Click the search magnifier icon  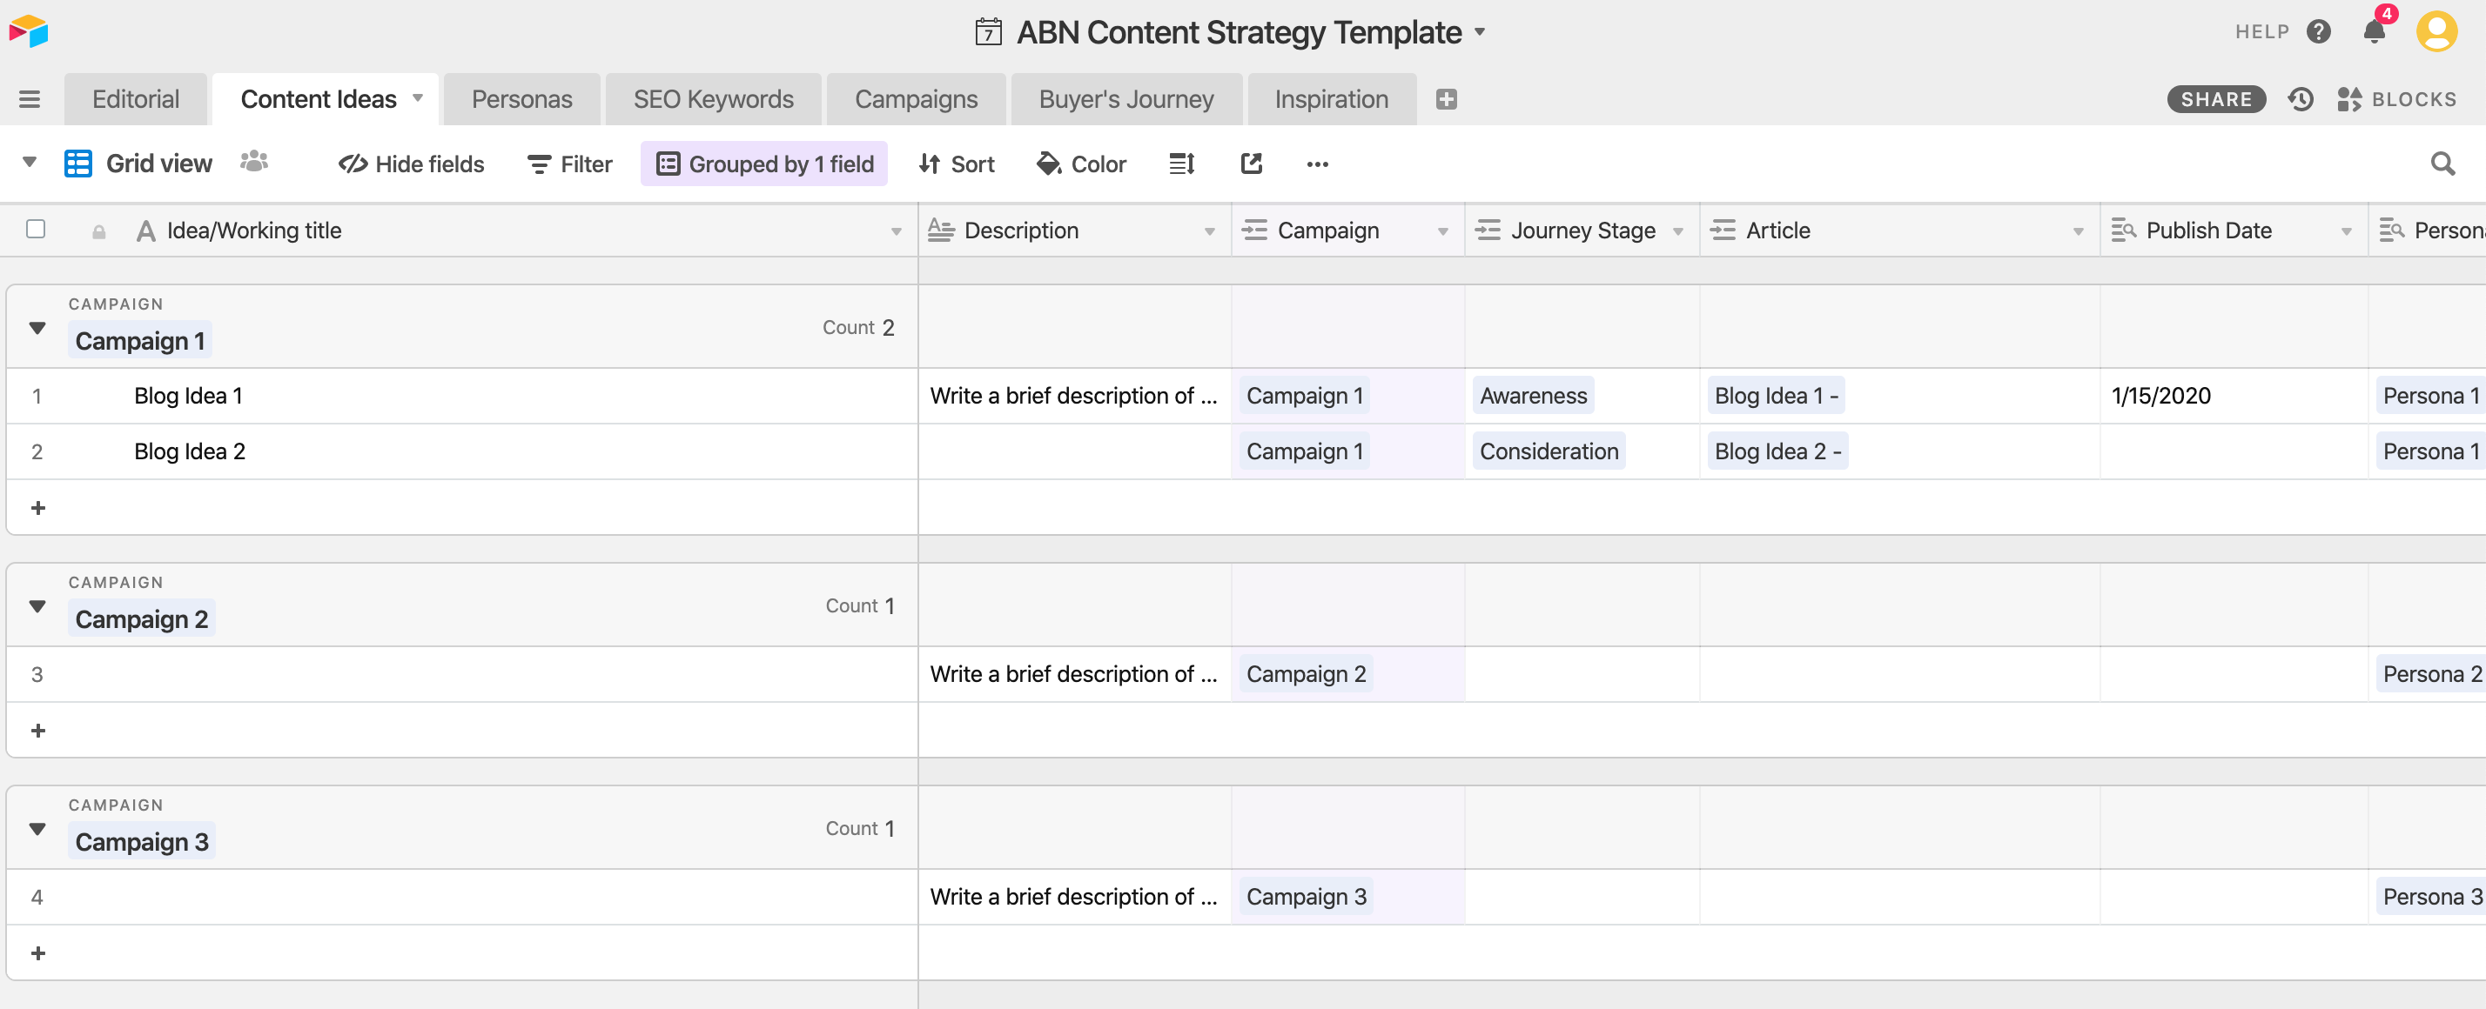click(2442, 164)
